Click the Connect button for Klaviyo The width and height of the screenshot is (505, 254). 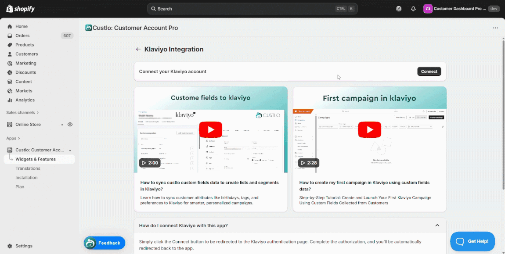click(x=429, y=72)
